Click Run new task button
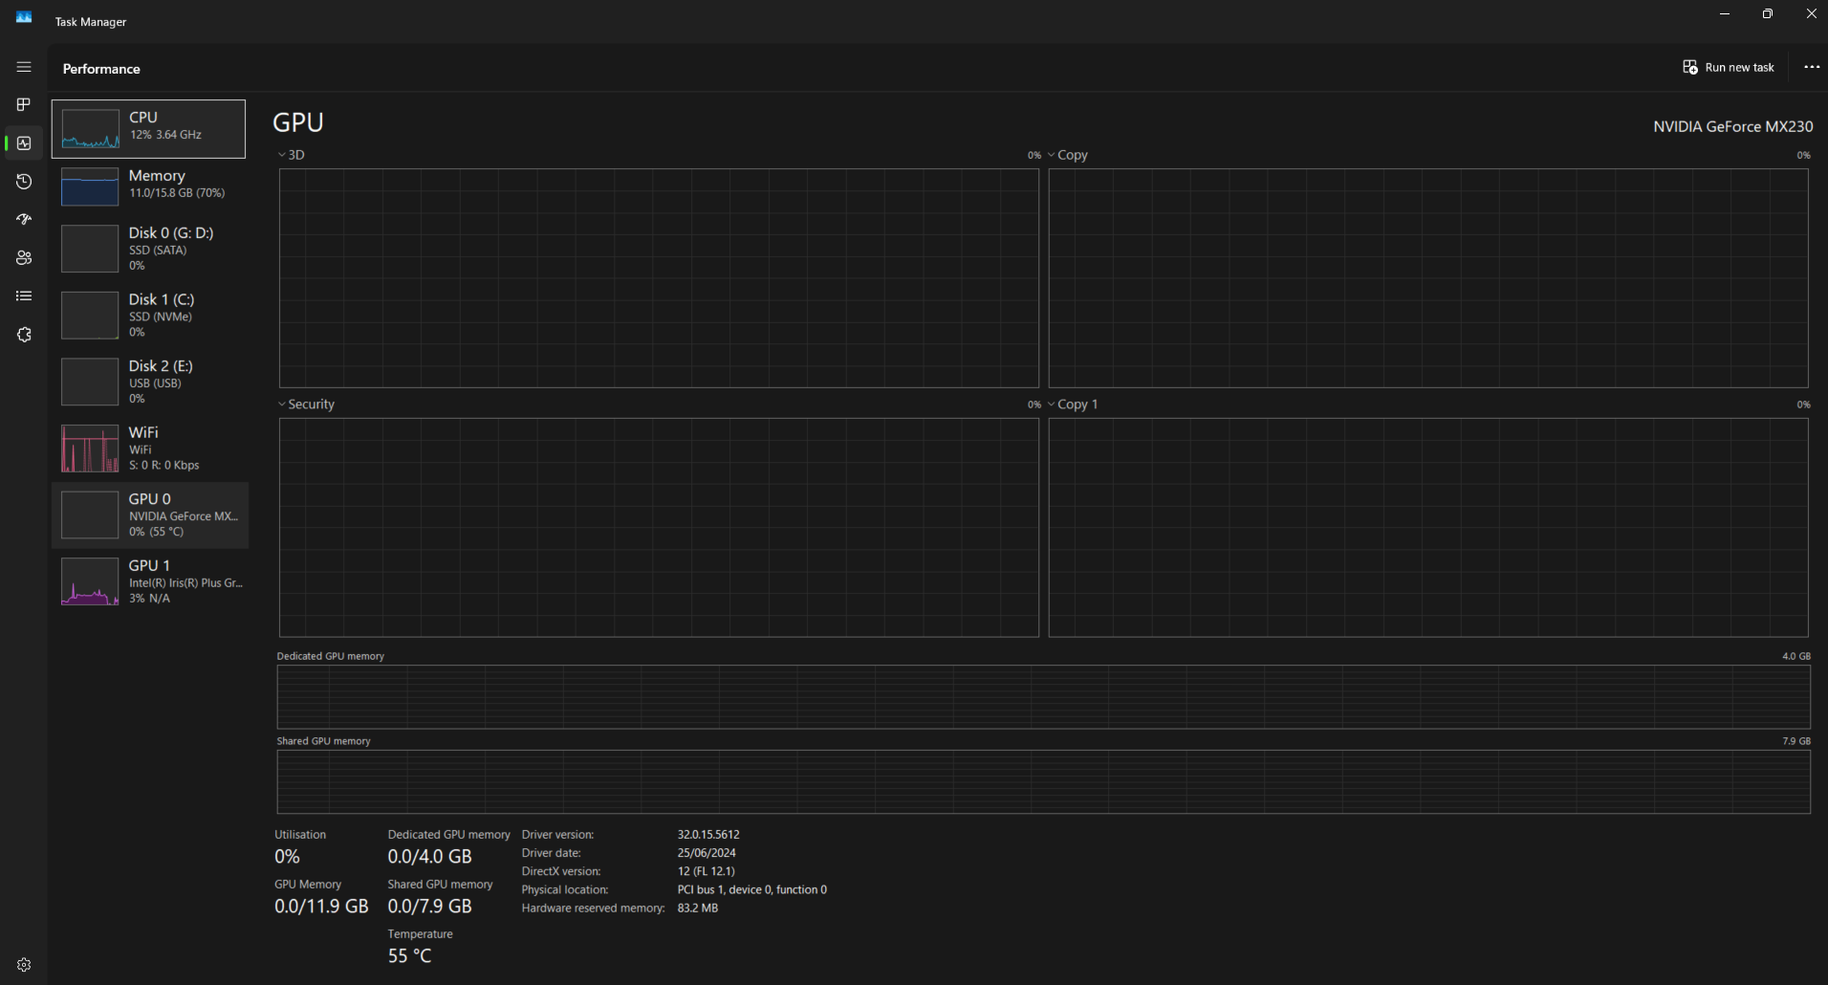This screenshot has width=1828, height=985. click(1729, 68)
